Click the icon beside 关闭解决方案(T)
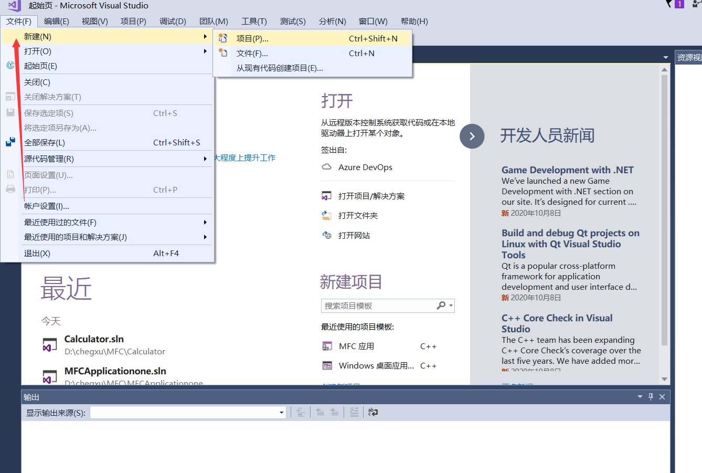The width and height of the screenshot is (702, 473). (10, 97)
